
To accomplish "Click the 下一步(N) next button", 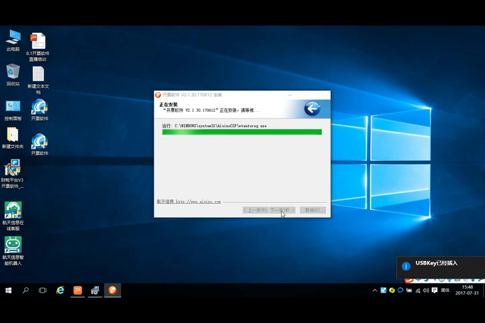I will tap(282, 210).
